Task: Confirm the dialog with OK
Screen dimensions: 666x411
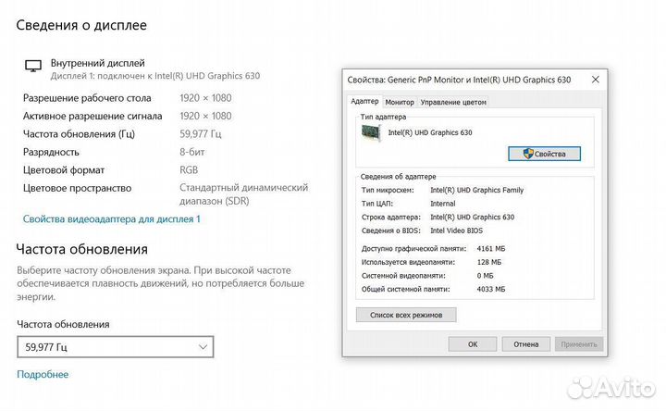Action: [x=473, y=344]
